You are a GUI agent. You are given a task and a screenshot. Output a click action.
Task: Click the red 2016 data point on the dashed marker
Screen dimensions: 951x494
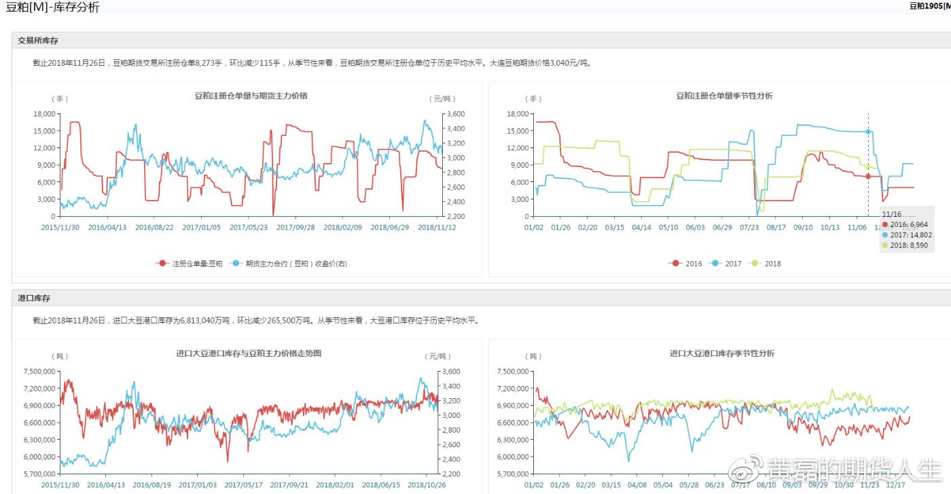[x=868, y=177]
